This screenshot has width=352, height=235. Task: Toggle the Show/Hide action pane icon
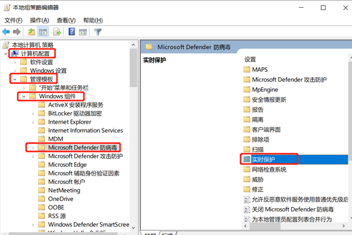[83, 32]
